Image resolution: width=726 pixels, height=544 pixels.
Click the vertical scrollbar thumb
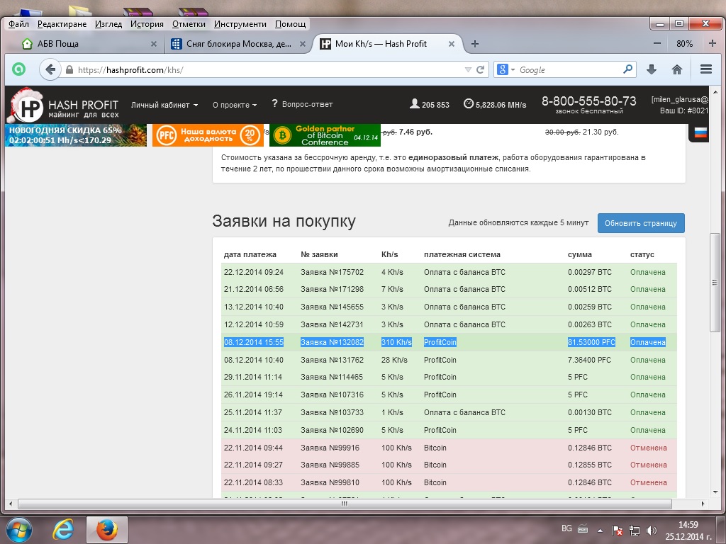(715, 283)
